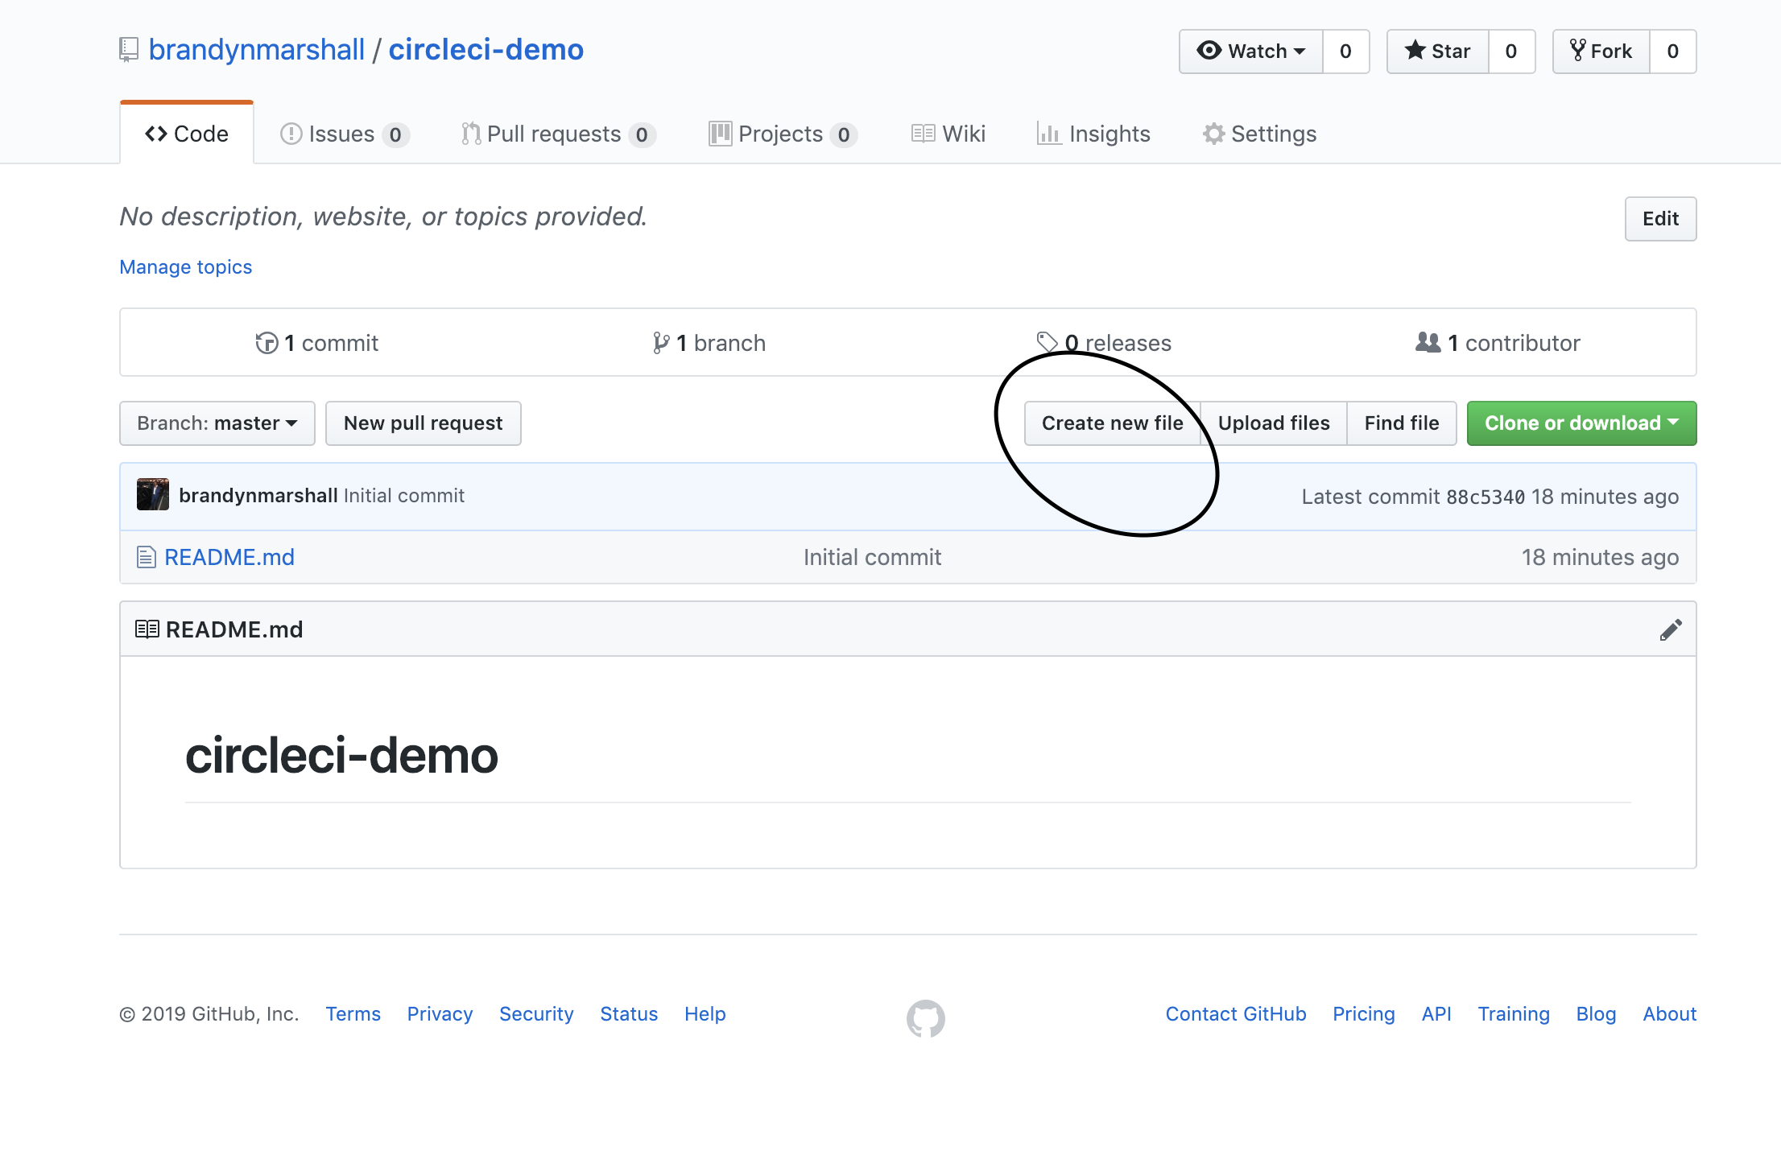Click the Privacy footer link
This screenshot has width=1781, height=1151.
pyautogui.click(x=440, y=1014)
